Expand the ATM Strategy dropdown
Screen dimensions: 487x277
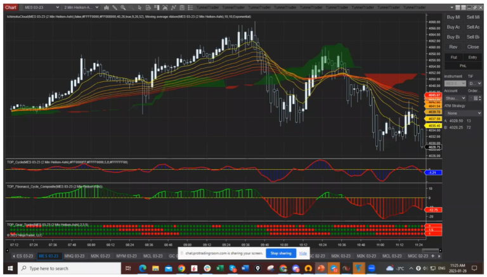point(463,113)
